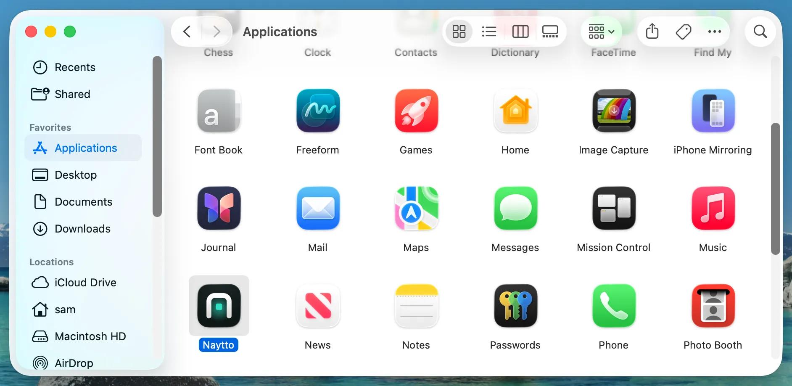792x386 pixels.
Task: Select the Maps app icon
Action: [416, 208]
